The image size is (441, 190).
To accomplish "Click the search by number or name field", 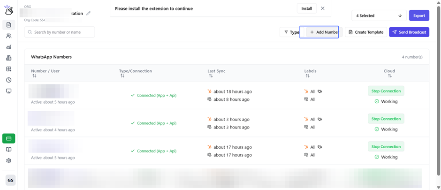I will (x=60, y=32).
